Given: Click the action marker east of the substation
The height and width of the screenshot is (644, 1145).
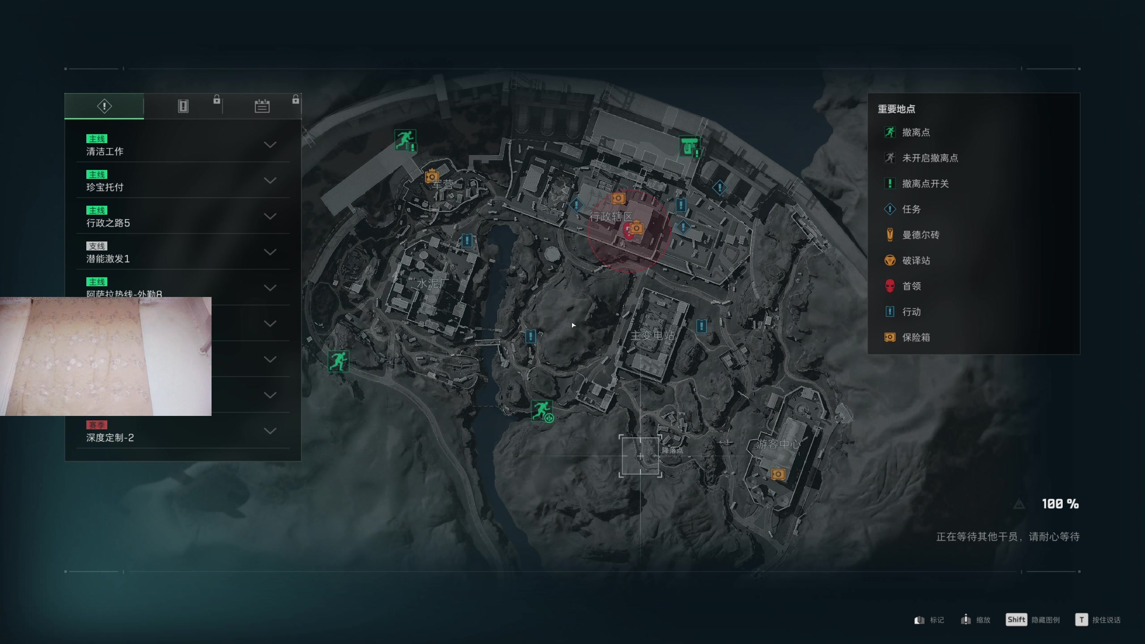Looking at the screenshot, I should point(701,326).
